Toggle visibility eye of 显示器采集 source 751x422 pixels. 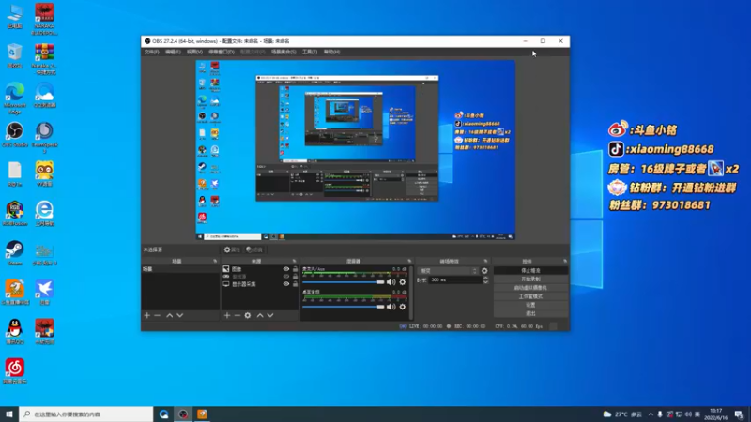(286, 284)
